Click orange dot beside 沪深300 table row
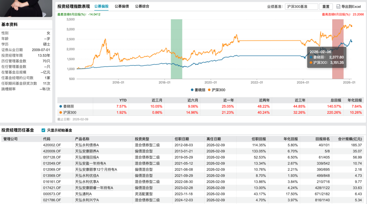The height and width of the screenshot is (204, 367). (x=61, y=113)
